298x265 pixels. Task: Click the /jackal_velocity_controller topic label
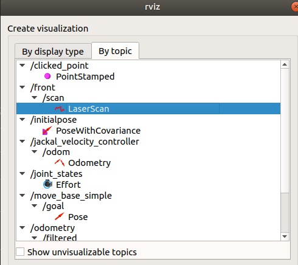[x=85, y=142]
